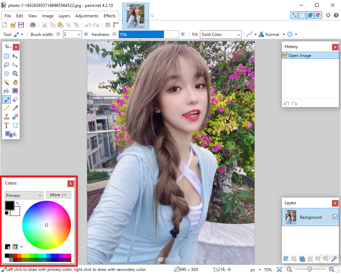Select the Eraser tool
This screenshot has height=274, width=341.
15,100
